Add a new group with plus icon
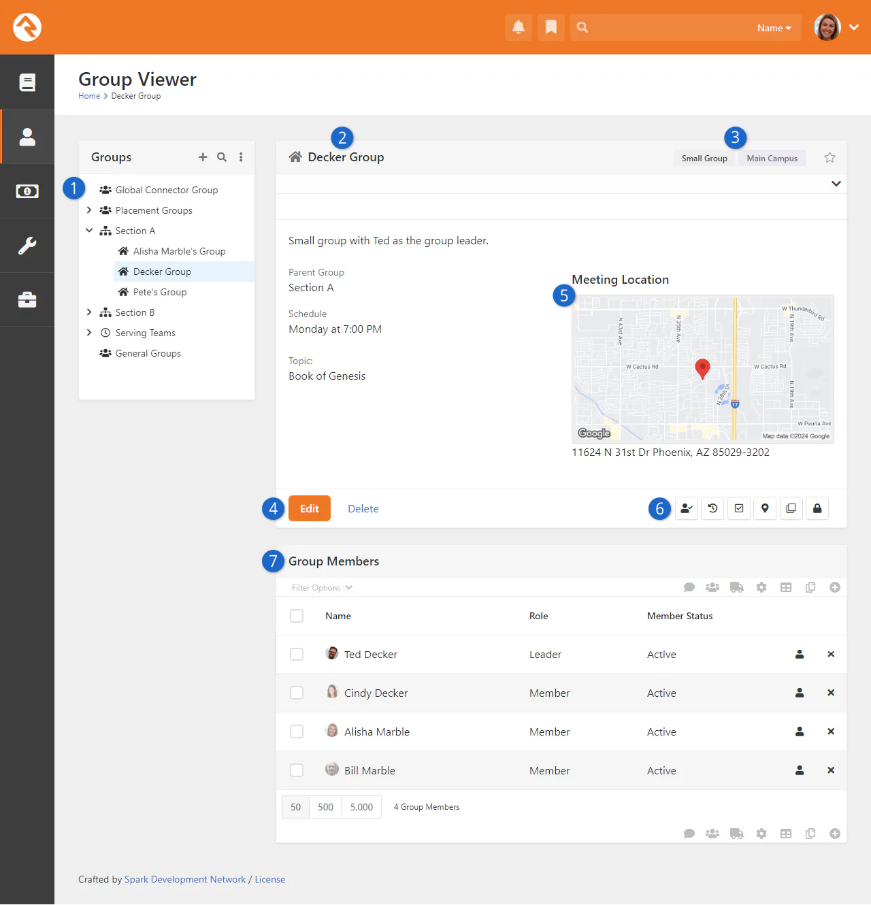 [x=203, y=157]
